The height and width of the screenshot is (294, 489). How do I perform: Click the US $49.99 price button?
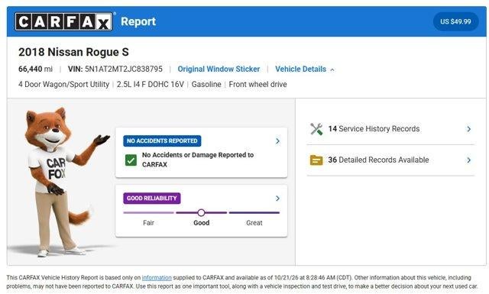455,21
